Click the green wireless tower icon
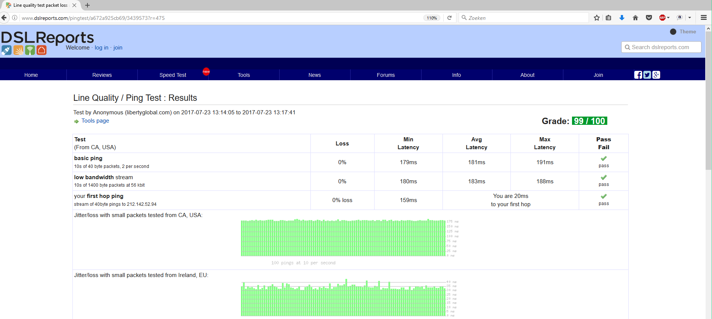 tap(30, 50)
